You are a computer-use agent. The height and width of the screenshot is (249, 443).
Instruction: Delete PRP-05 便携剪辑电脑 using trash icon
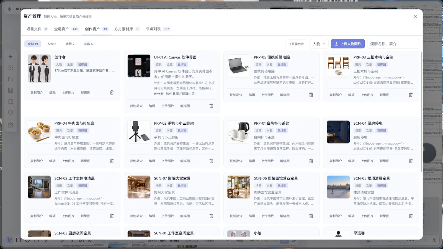coord(311,95)
